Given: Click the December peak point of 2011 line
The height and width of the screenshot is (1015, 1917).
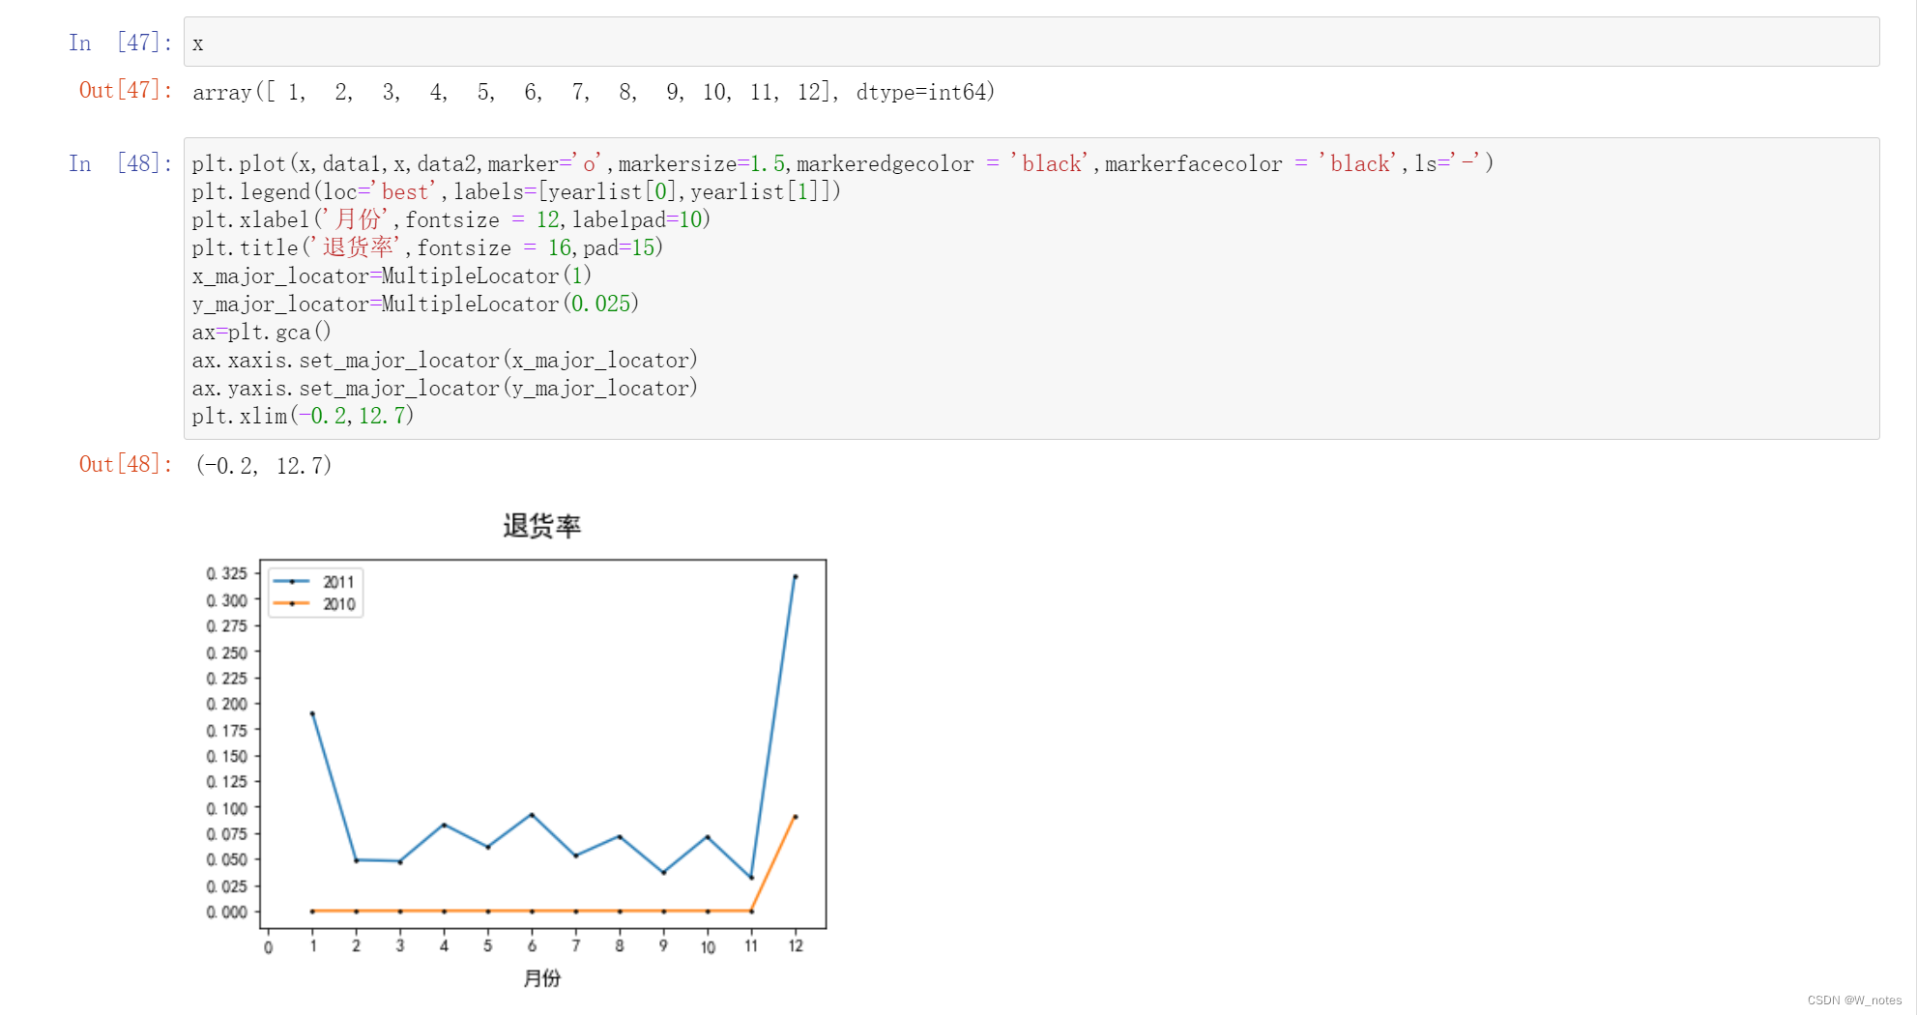Looking at the screenshot, I should click(796, 577).
